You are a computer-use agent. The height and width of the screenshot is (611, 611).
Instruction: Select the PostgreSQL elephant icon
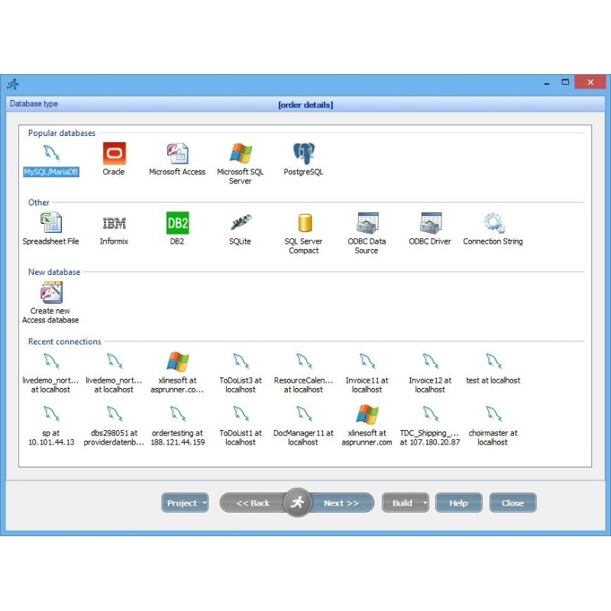[x=303, y=154]
